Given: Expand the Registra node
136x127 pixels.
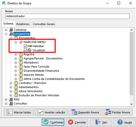Looking at the screenshot, I should [x=16, y=55].
